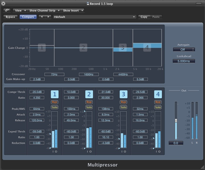This screenshot has height=170, width=205.
Task: Click band 4 release 16.0ms field
Action: (140, 120)
